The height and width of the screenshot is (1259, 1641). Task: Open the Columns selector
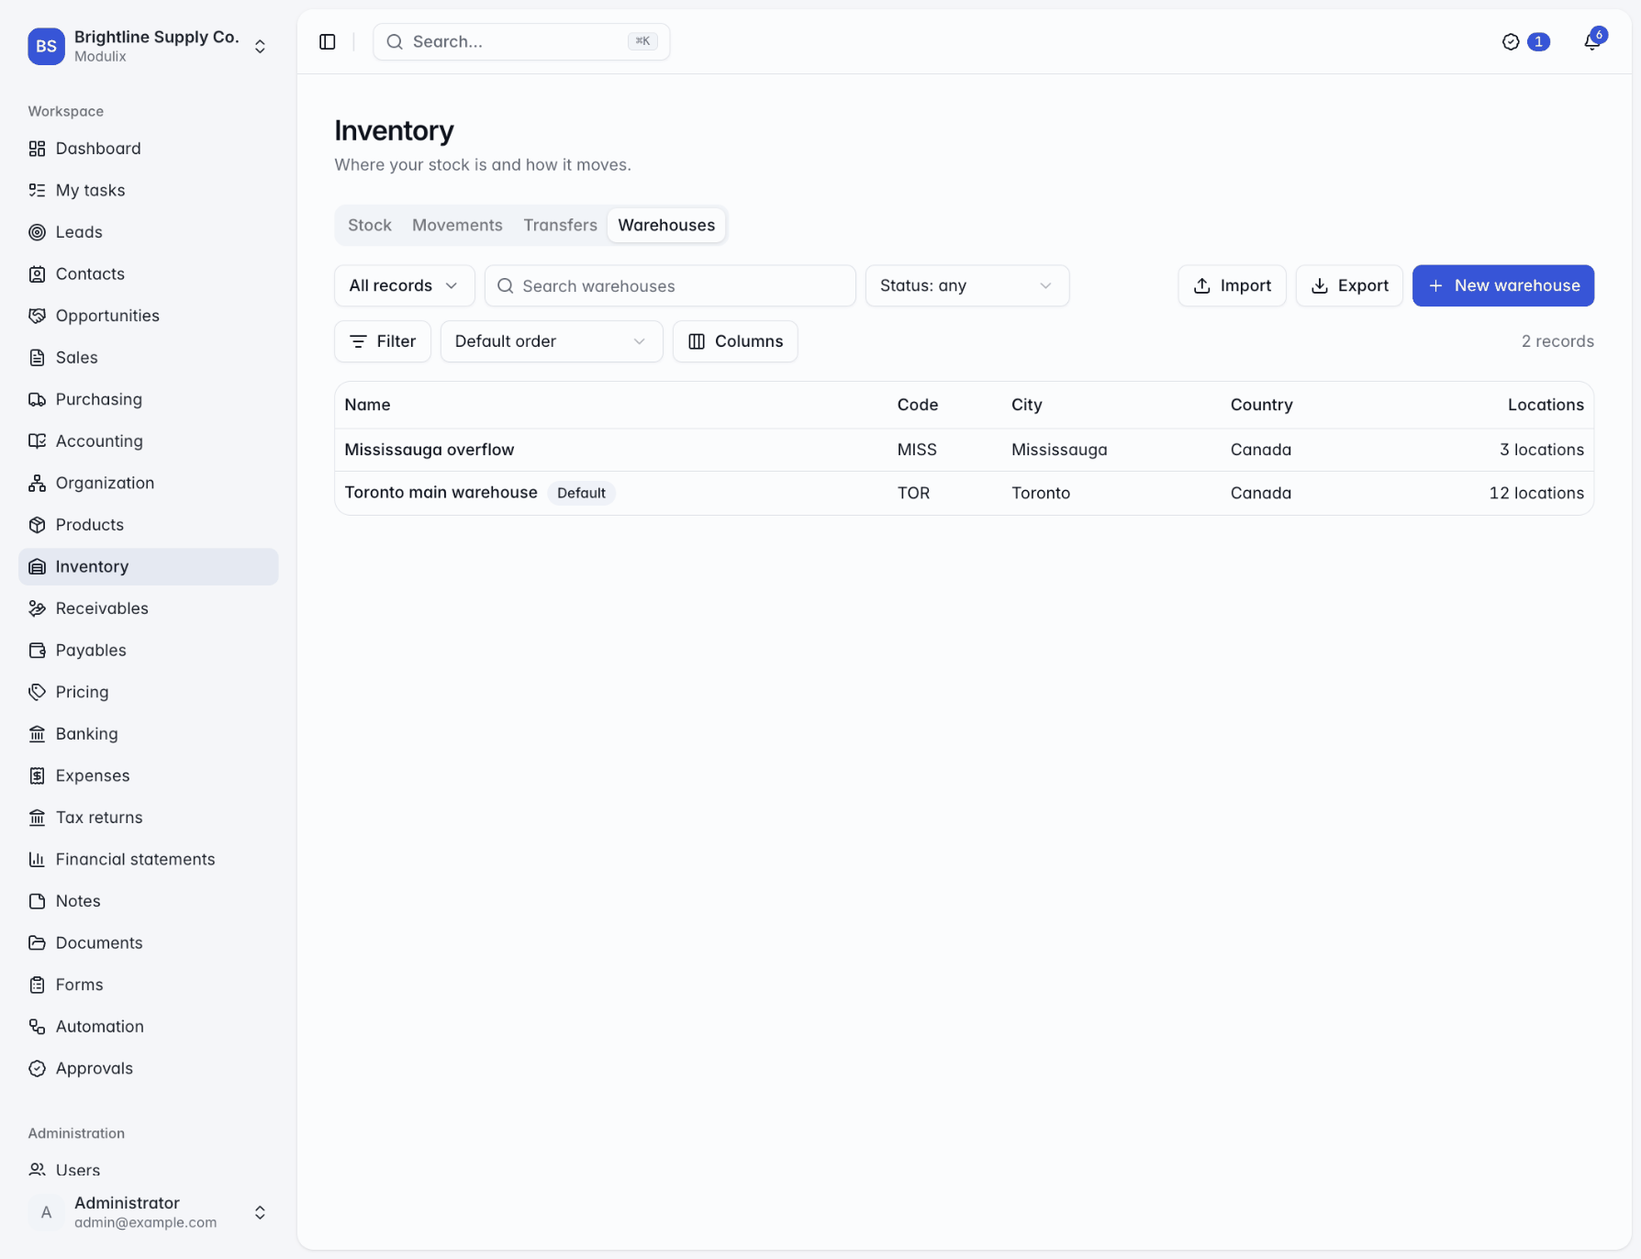[735, 341]
